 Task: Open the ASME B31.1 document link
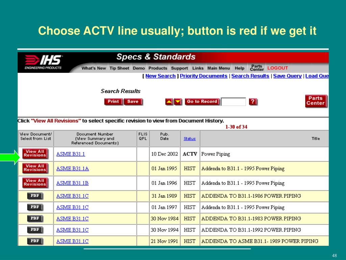(71, 154)
